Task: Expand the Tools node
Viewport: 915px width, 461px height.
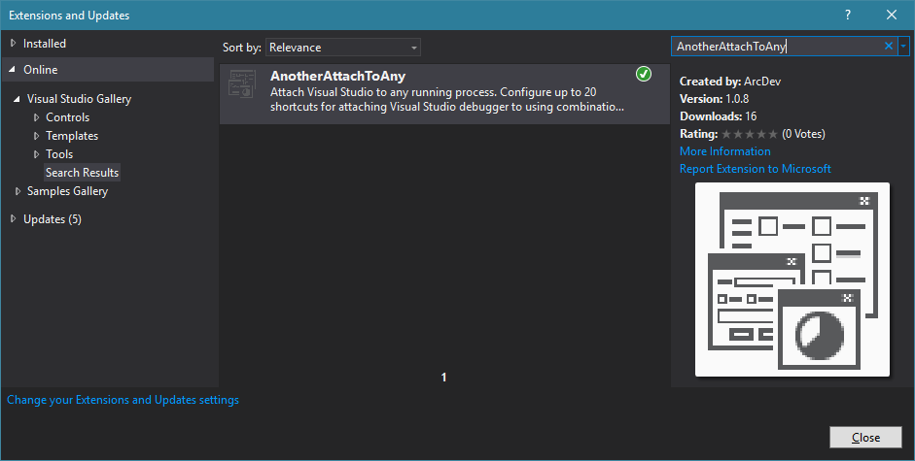Action: (x=36, y=154)
